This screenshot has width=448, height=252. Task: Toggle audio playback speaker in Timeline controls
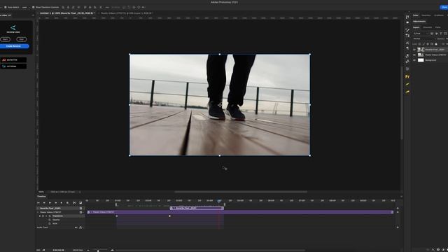(62, 203)
